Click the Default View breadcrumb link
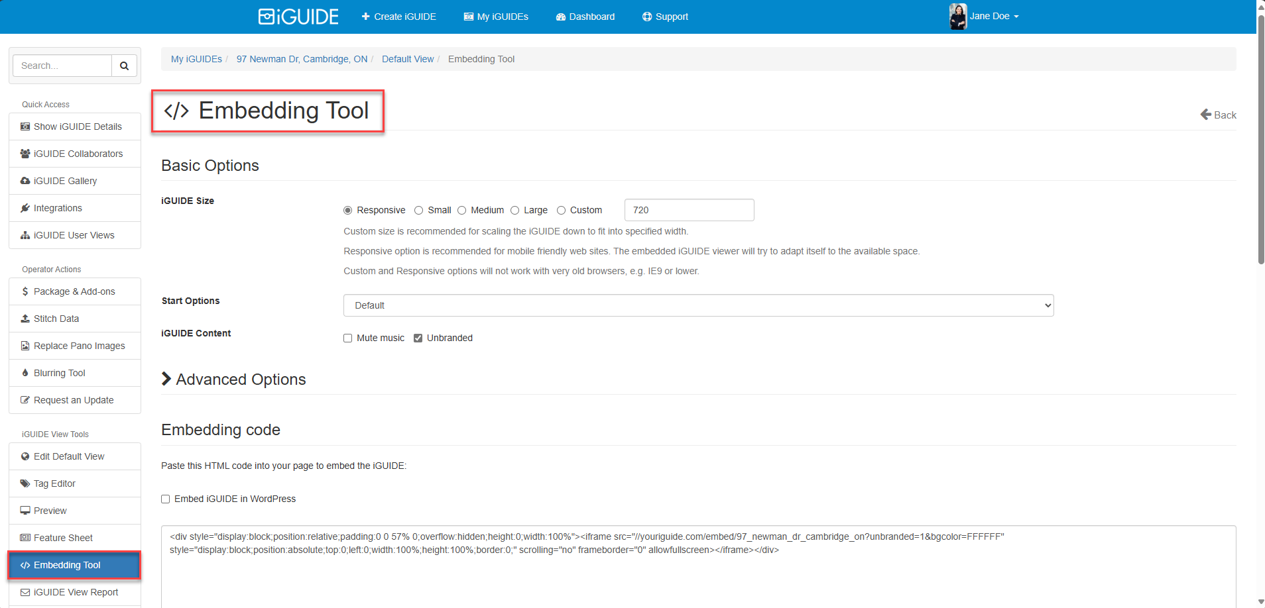Image resolution: width=1265 pixels, height=608 pixels. pyautogui.click(x=408, y=59)
